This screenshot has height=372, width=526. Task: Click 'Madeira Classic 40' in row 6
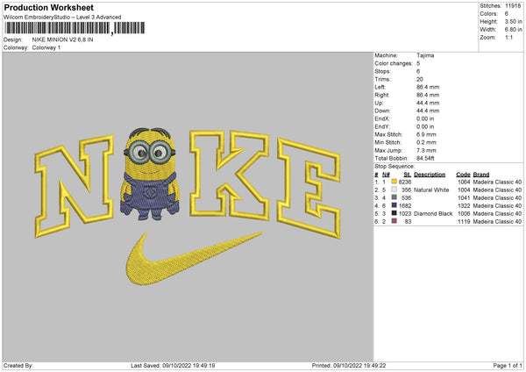coord(497,222)
